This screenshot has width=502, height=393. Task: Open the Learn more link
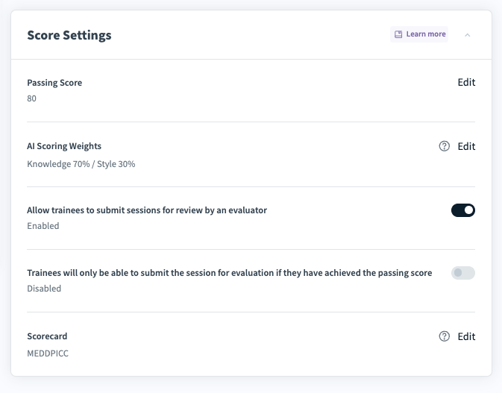(425, 34)
